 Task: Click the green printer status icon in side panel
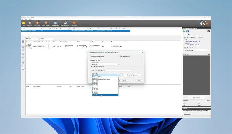point(184,31)
